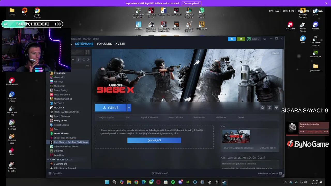Open the Tartışmalar link
Image resolution: width=331 pixels, height=186 pixels.
[x=200, y=117]
